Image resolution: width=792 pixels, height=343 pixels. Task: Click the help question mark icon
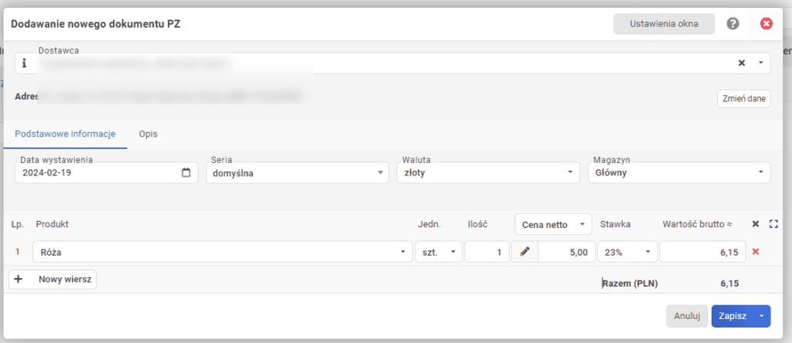pyautogui.click(x=733, y=24)
